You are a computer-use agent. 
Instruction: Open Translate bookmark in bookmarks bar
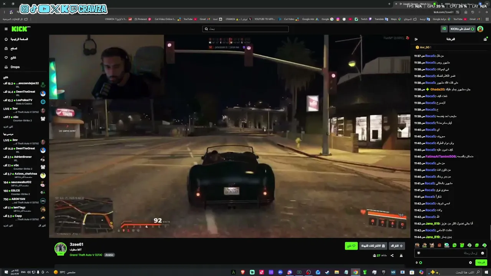pyautogui.click(x=381, y=19)
